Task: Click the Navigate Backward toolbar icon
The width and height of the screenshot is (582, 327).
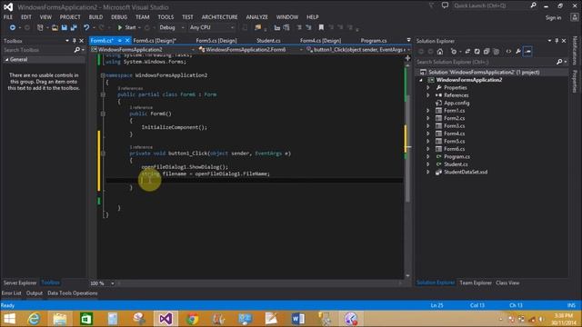Action: click(13, 27)
